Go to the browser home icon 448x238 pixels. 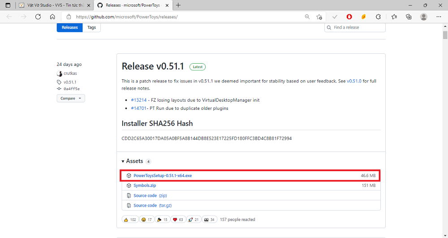point(52,17)
